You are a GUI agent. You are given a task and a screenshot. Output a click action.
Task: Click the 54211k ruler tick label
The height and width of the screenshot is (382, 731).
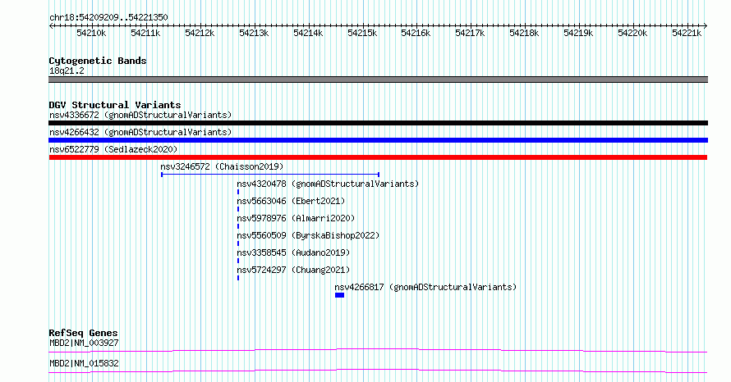(145, 33)
